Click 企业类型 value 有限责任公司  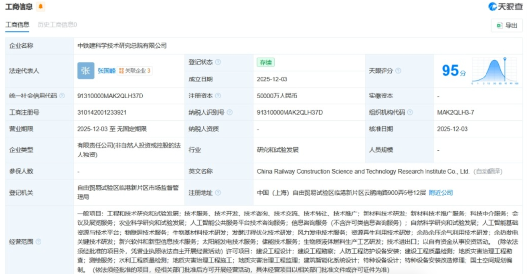[129, 150]
